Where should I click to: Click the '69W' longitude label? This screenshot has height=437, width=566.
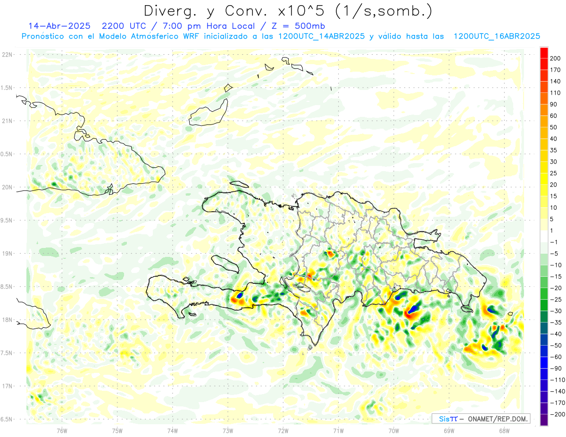click(x=449, y=430)
